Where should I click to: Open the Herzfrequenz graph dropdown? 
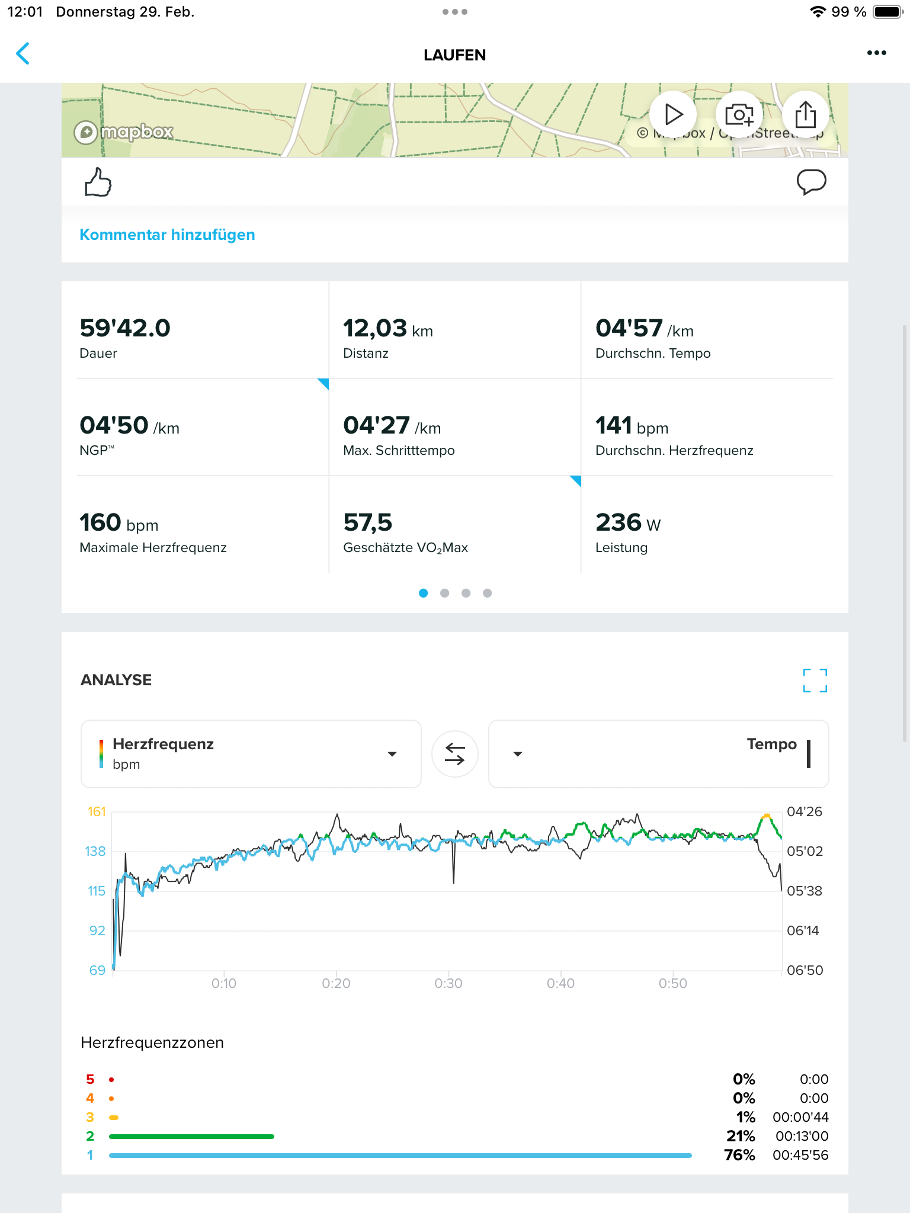[251, 754]
